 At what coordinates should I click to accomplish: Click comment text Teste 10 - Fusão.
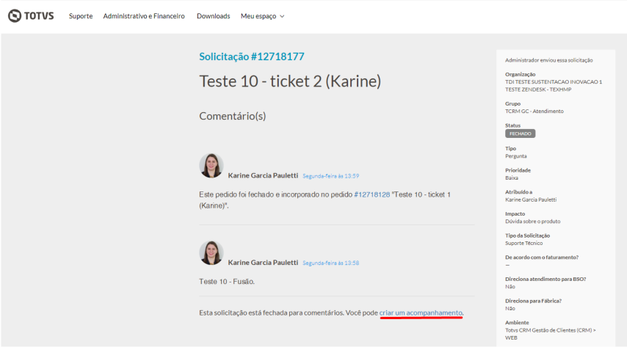tap(227, 282)
